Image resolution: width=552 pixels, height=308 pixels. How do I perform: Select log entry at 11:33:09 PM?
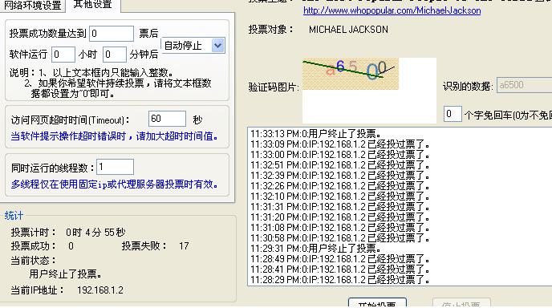tap(340, 144)
